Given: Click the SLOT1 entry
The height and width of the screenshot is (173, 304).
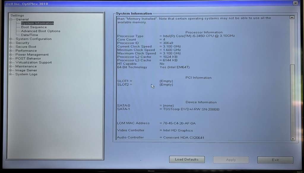Looking at the screenshot, I should (145, 81).
